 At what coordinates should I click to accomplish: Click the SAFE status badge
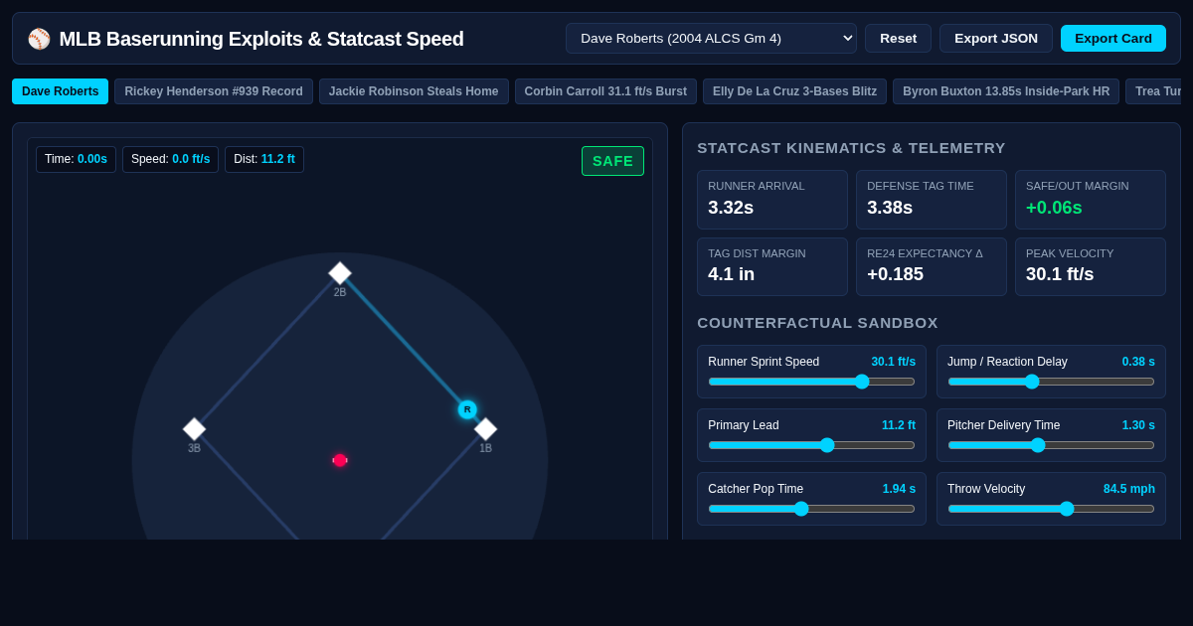(x=612, y=161)
